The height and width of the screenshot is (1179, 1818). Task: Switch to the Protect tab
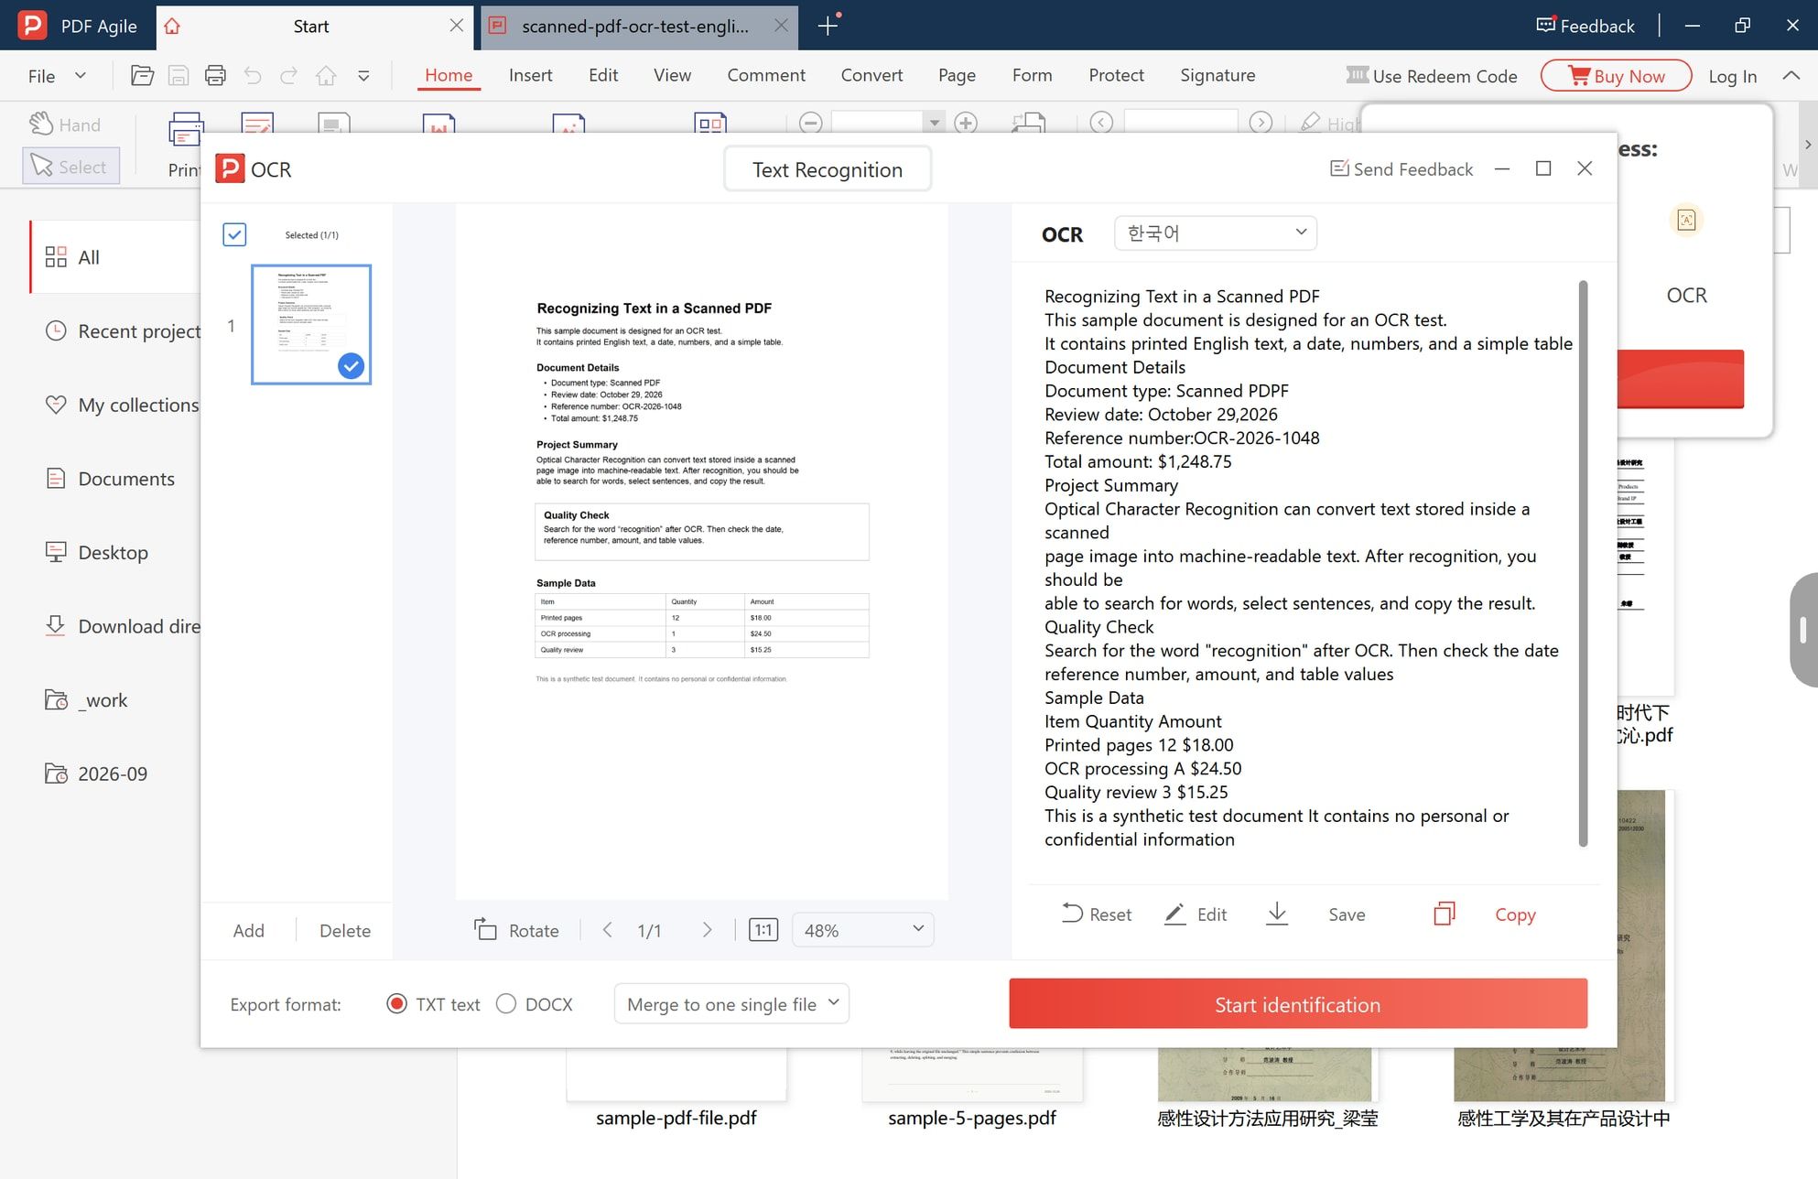click(x=1116, y=75)
